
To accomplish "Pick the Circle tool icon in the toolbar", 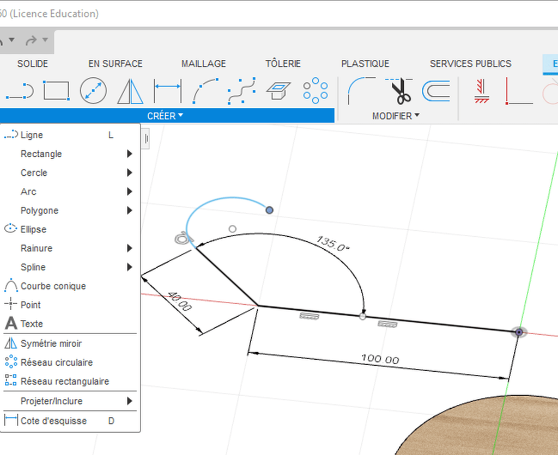I will tap(93, 91).
